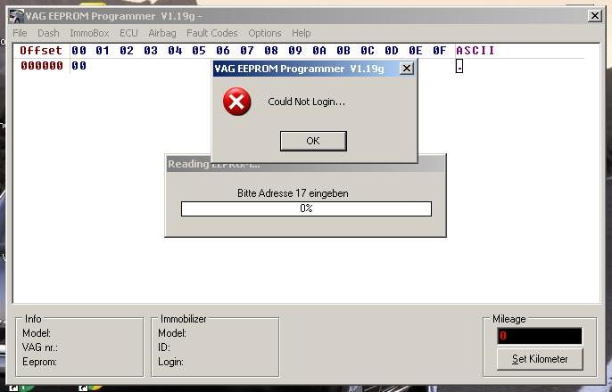Click the Immobilizer ID label
612x392 pixels.
pos(164,347)
